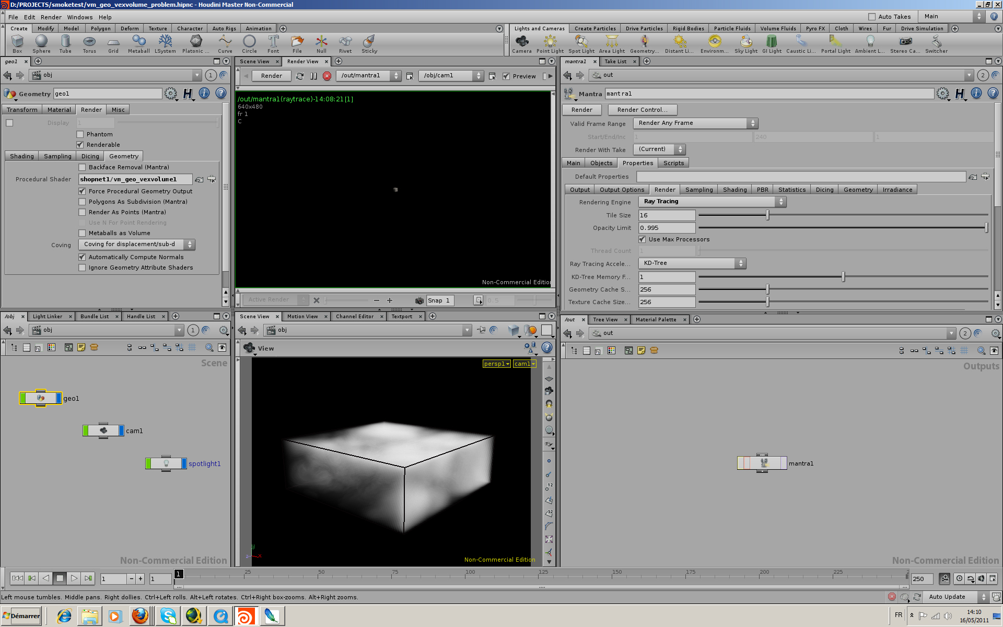Open the Ray Tracing Accelerator KD-Tree dropdown
The height and width of the screenshot is (627, 1003).
(692, 263)
